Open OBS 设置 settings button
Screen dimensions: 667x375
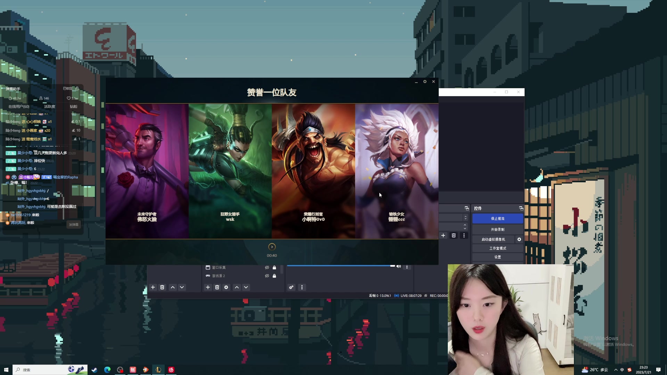497,257
